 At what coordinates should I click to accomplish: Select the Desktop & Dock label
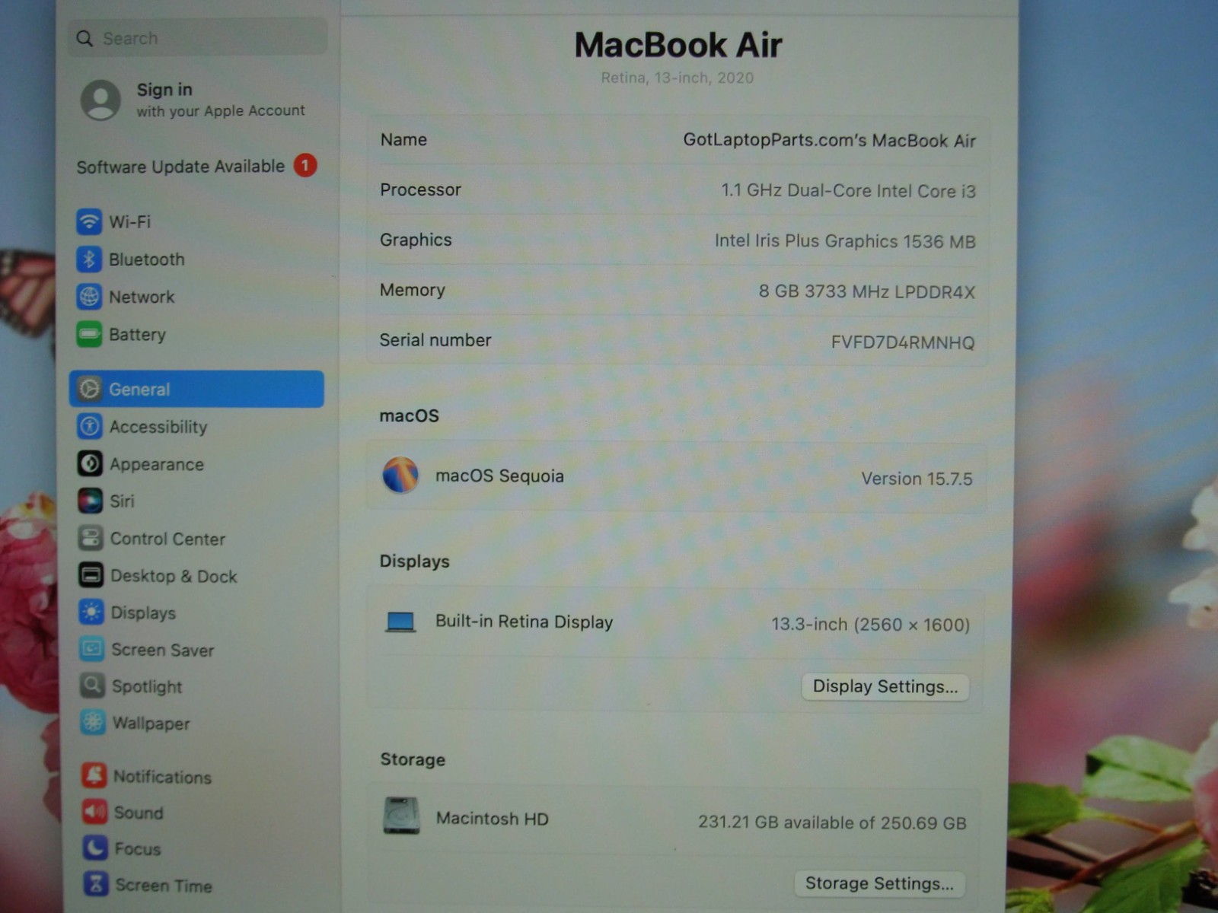coord(174,576)
